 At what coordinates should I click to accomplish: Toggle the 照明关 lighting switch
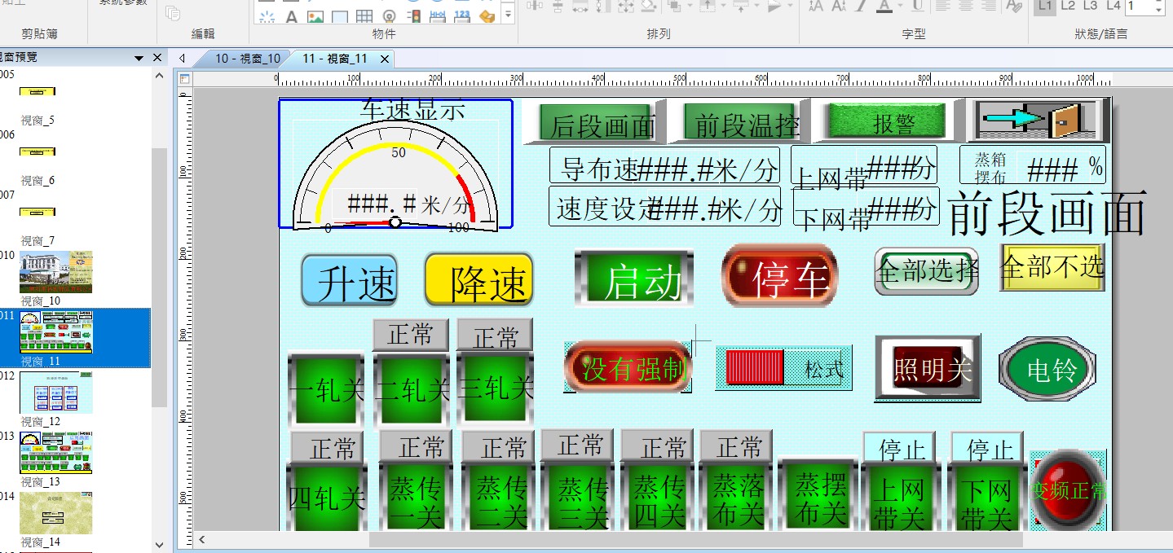[x=927, y=369]
